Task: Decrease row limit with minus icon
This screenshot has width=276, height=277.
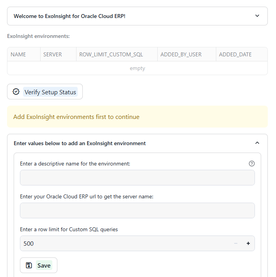Action: 236,243
